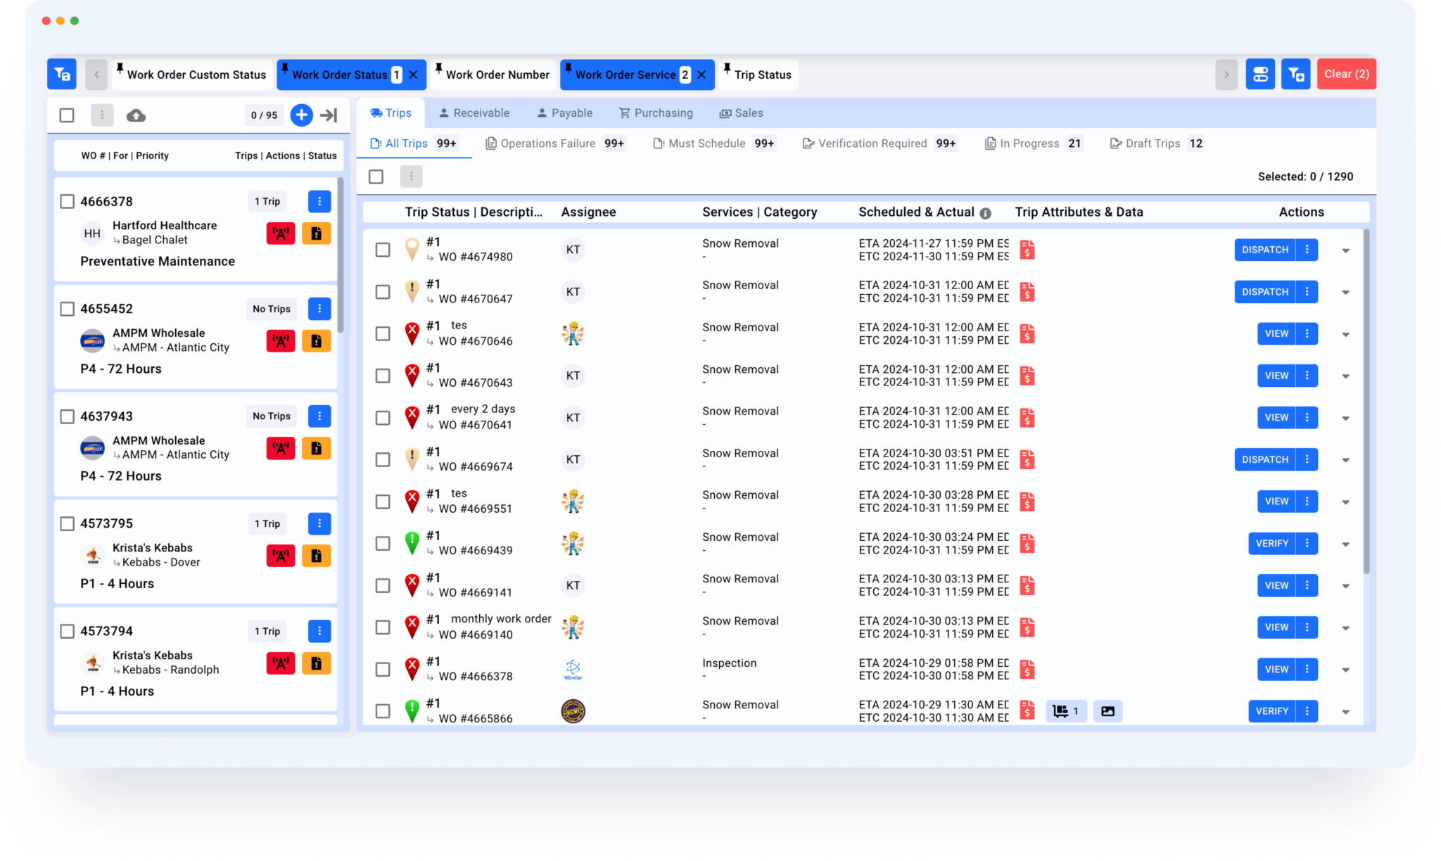
Task: Switch to the Purchasing tab
Action: [656, 113]
